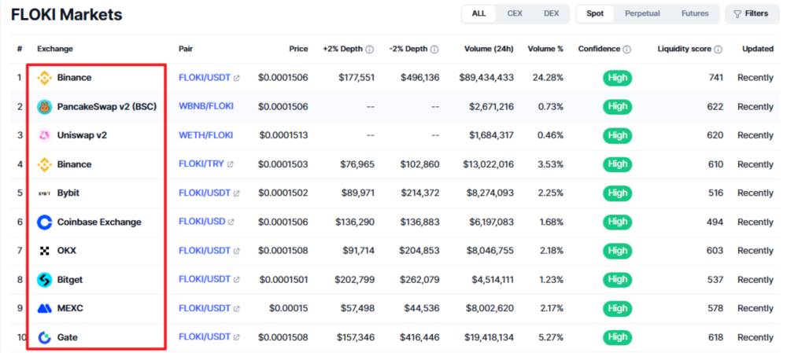Open the Bybit FLOKI/USDT pair link
This screenshot has height=353, width=787.
tap(205, 193)
